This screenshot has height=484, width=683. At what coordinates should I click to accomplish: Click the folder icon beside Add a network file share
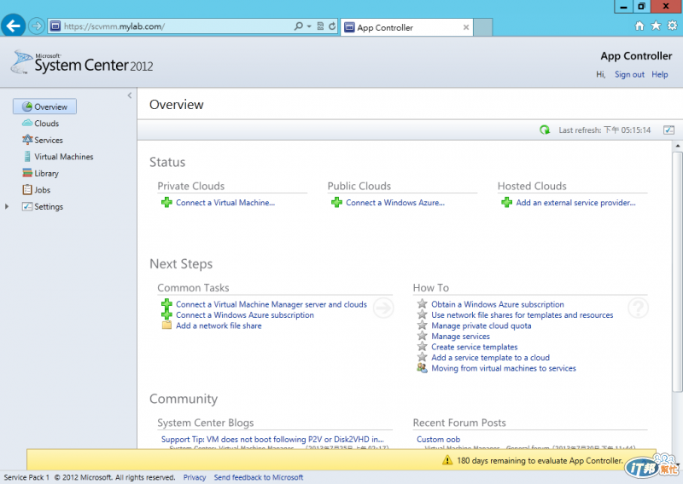pyautogui.click(x=166, y=326)
